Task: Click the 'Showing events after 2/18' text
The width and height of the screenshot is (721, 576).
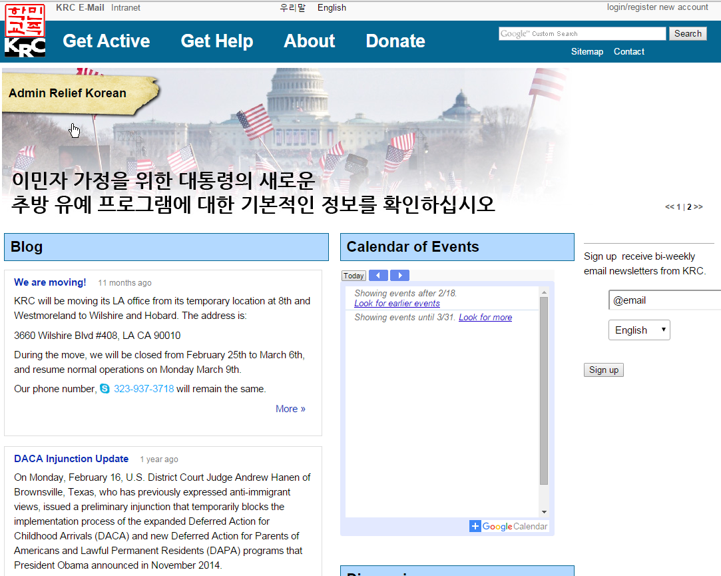Action: pyautogui.click(x=405, y=293)
